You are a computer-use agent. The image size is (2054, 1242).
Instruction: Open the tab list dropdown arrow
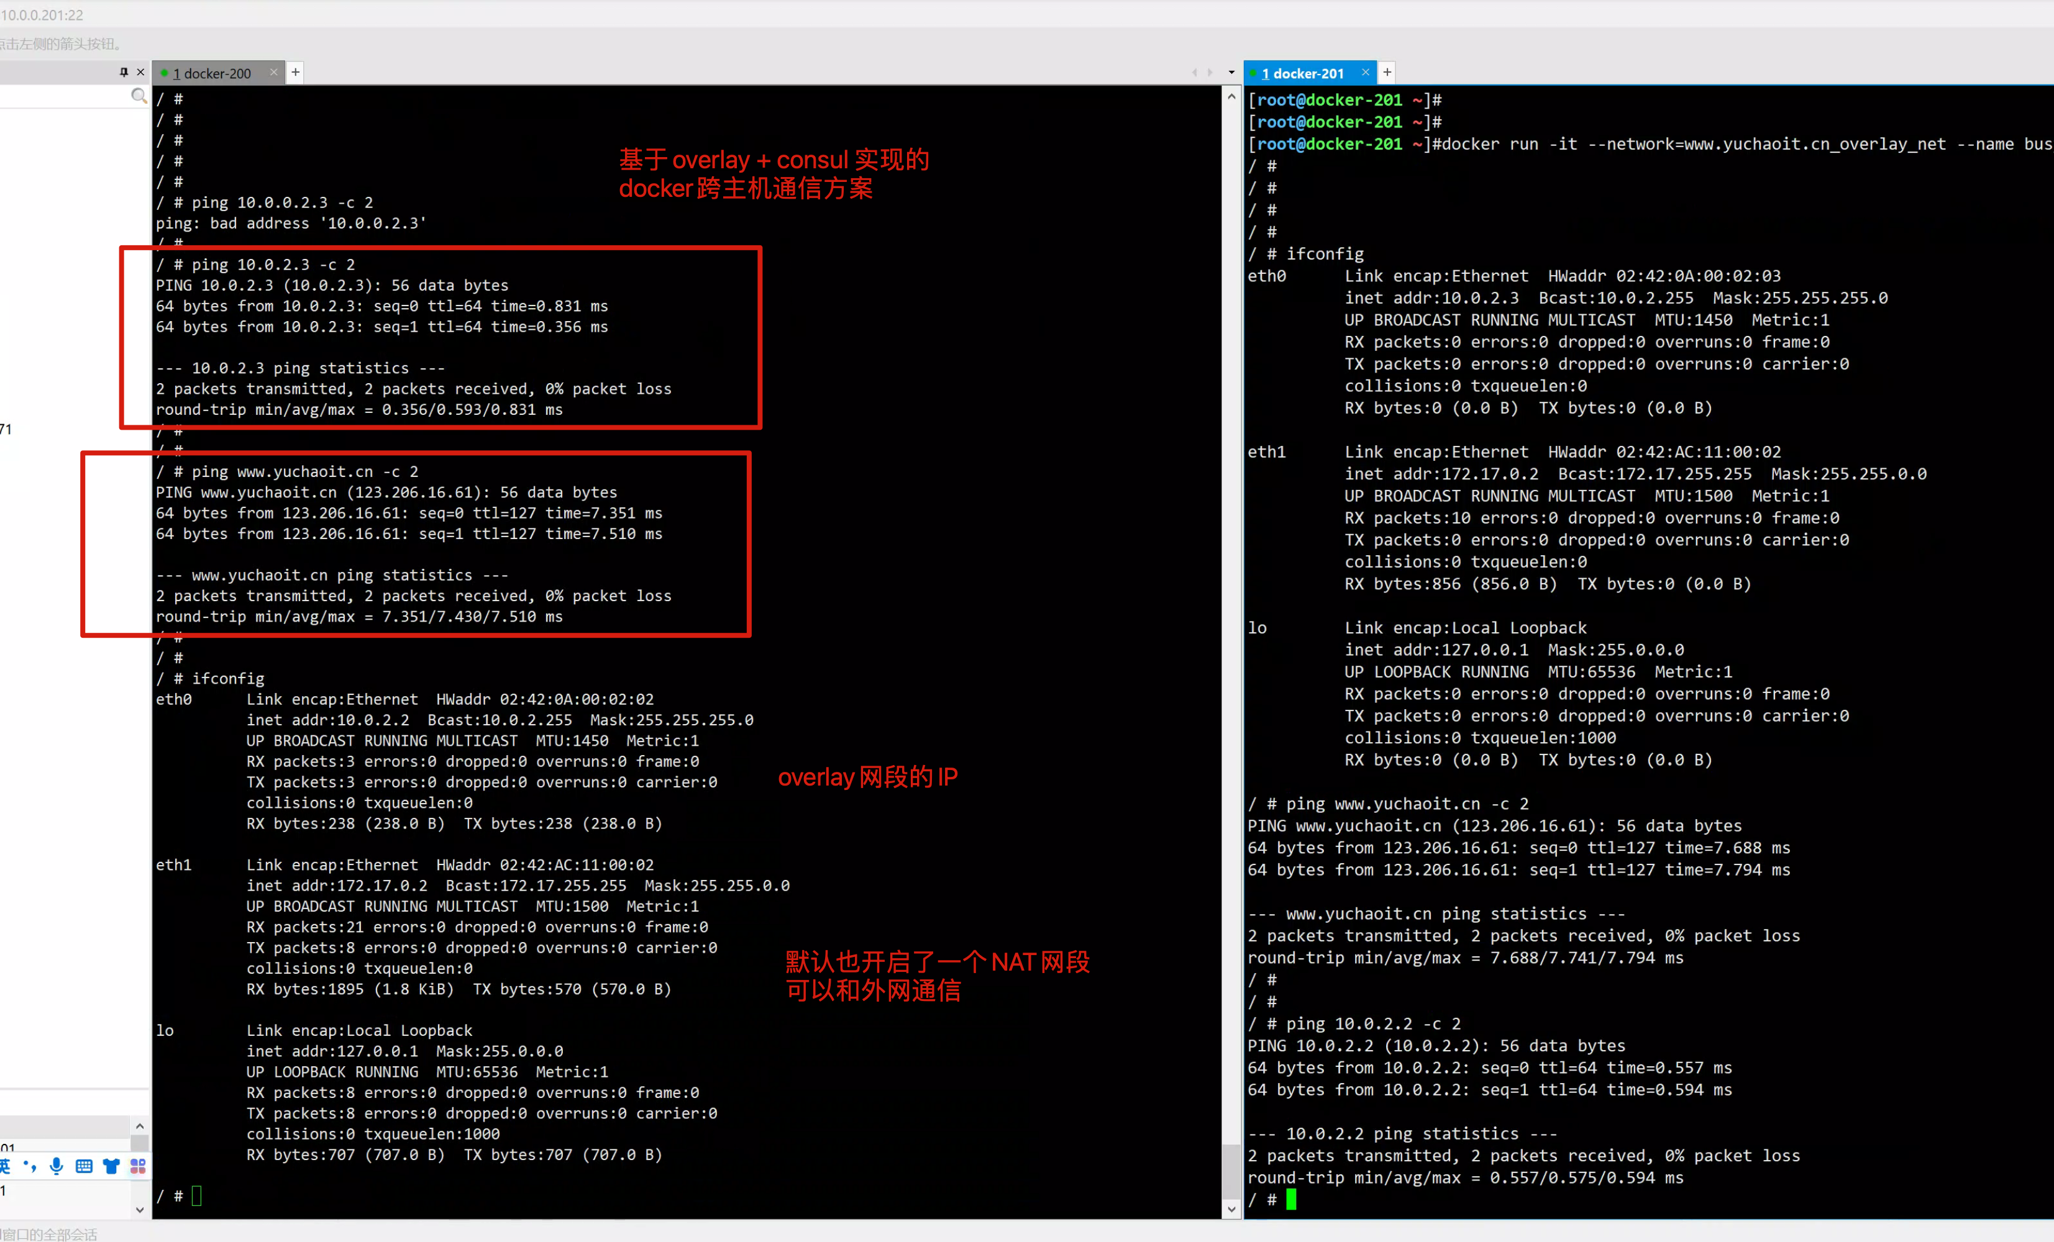click(x=1231, y=73)
